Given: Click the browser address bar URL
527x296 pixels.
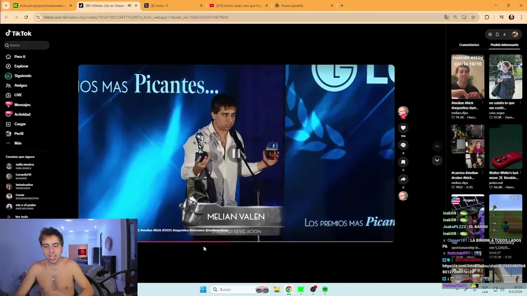Looking at the screenshot, I should click(x=136, y=17).
